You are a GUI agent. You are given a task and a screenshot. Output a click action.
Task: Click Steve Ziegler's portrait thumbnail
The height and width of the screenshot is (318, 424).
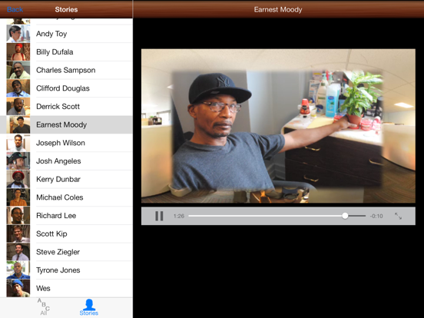click(18, 252)
